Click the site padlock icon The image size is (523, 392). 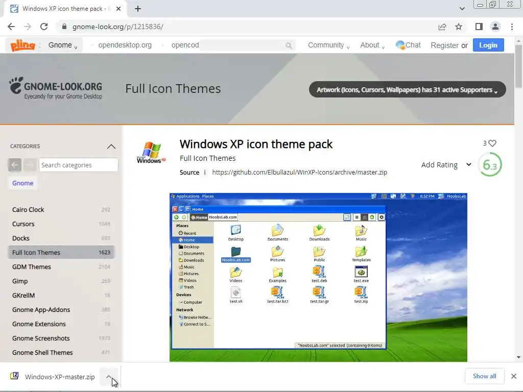tap(64, 27)
